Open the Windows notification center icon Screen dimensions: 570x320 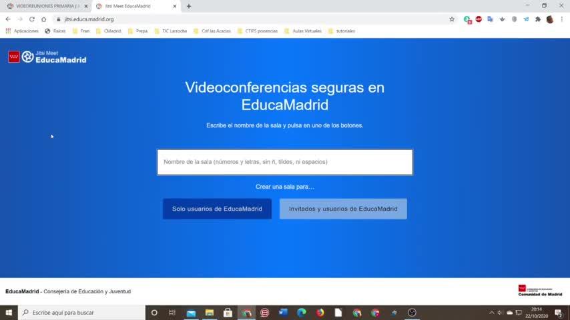point(559,313)
